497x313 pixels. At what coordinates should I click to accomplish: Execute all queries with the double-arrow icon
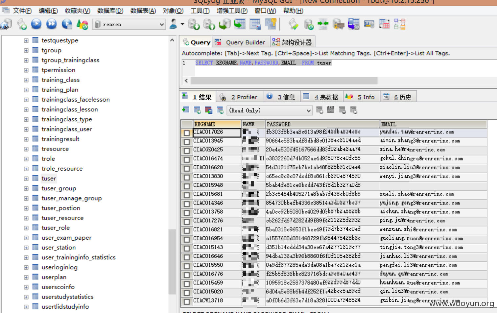point(52,24)
